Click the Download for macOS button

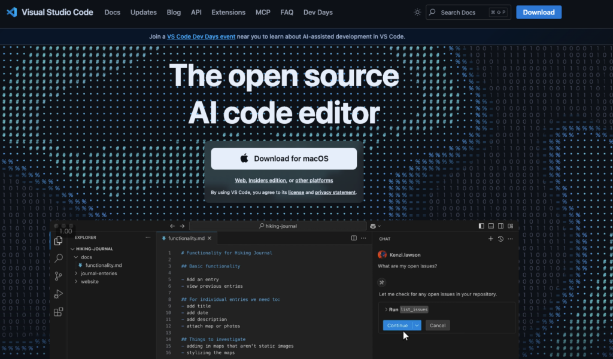click(x=284, y=159)
